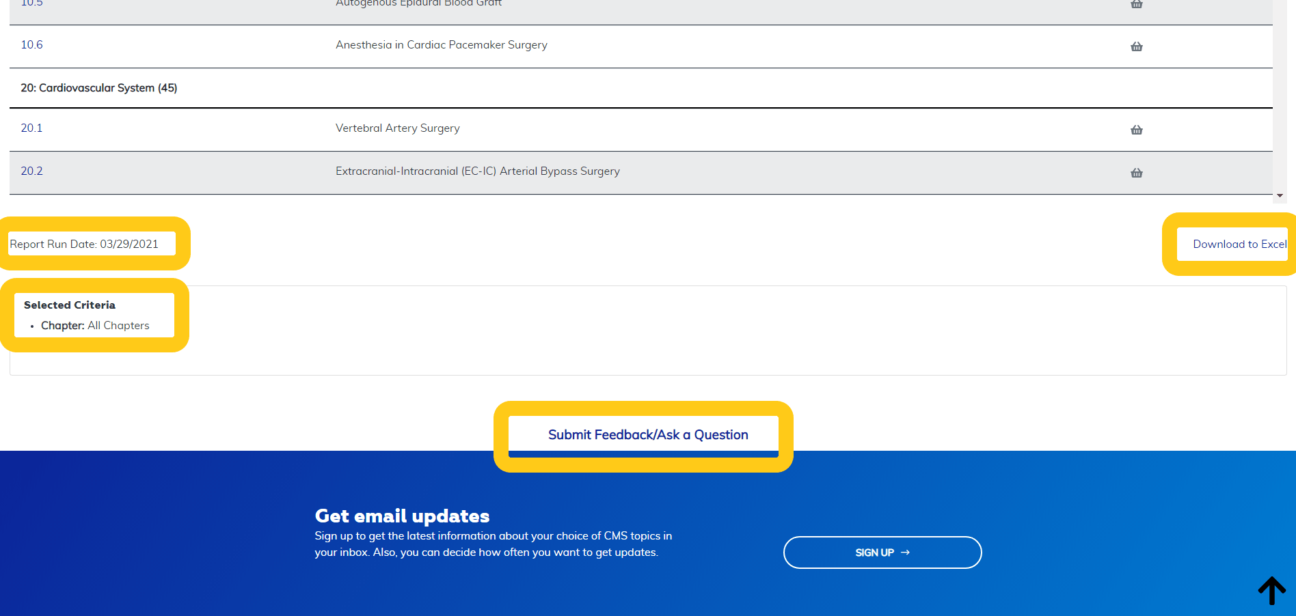The width and height of the screenshot is (1296, 616).
Task: Click basket icon for Autogenous Epidural Blood Graft
Action: pos(1136,4)
